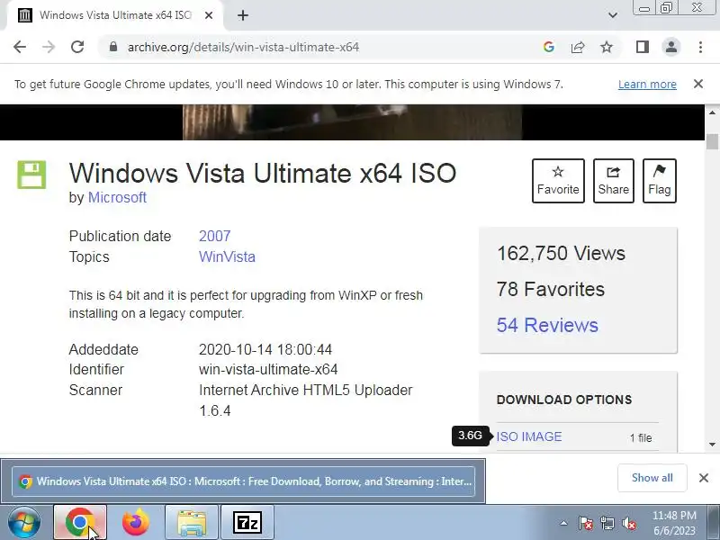Click the Flag button
The width and height of the screenshot is (720, 540).
click(660, 181)
